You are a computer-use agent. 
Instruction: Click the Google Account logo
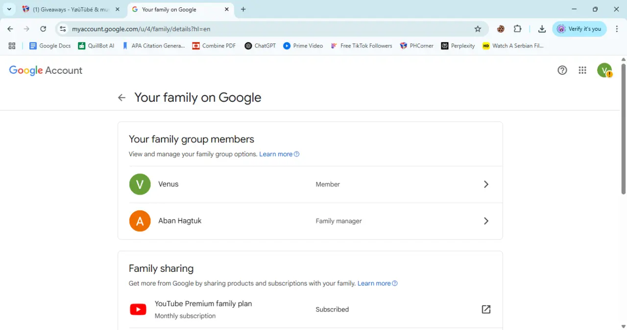(46, 70)
